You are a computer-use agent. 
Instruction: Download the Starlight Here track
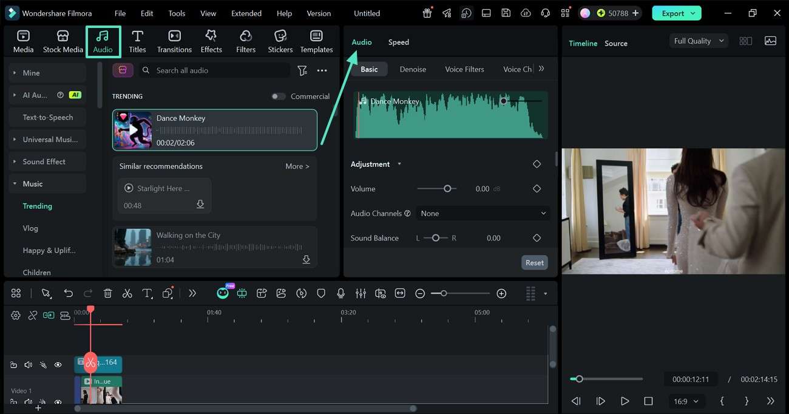click(x=200, y=205)
